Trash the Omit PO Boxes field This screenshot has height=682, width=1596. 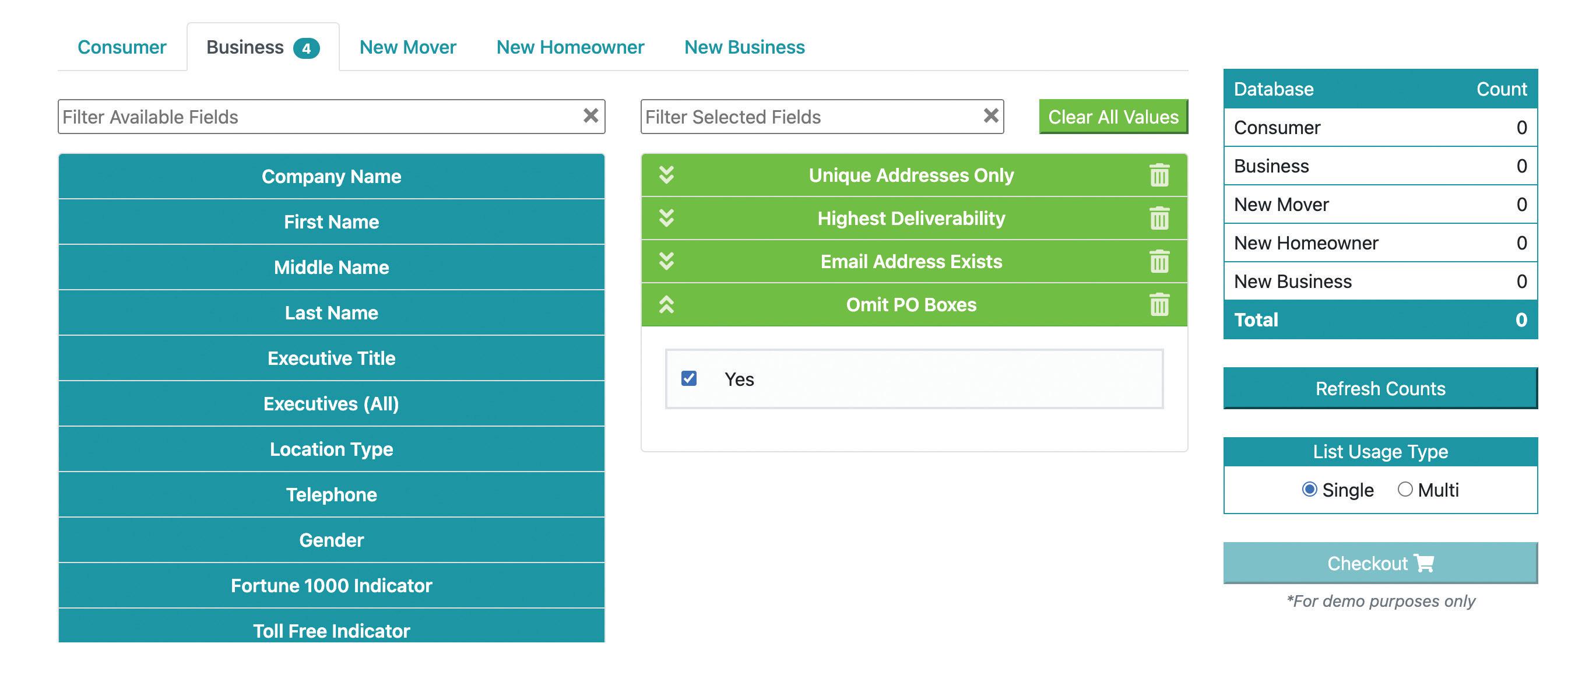click(x=1159, y=305)
